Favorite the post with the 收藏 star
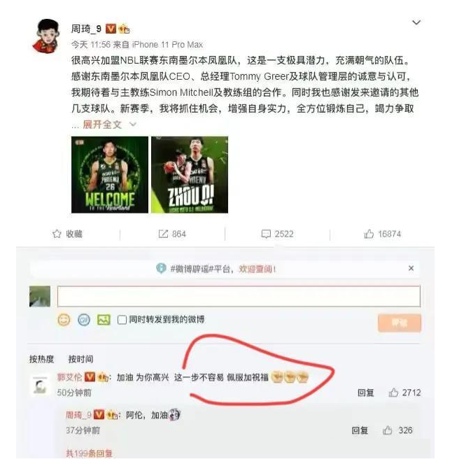The height and width of the screenshot is (464, 450). (x=67, y=234)
